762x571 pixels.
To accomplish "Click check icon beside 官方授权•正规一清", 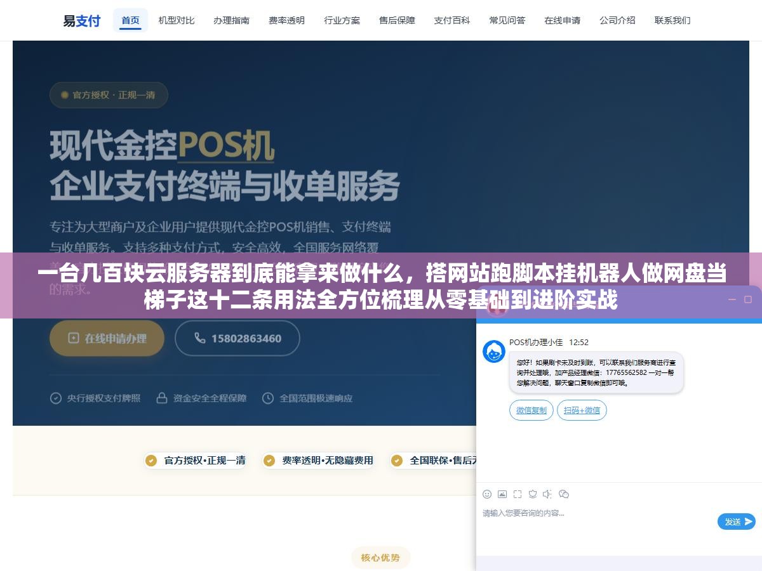I will point(151,461).
